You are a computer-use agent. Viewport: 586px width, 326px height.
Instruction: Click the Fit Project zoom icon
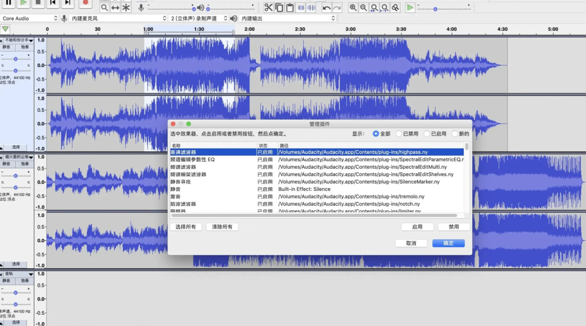(385, 7)
